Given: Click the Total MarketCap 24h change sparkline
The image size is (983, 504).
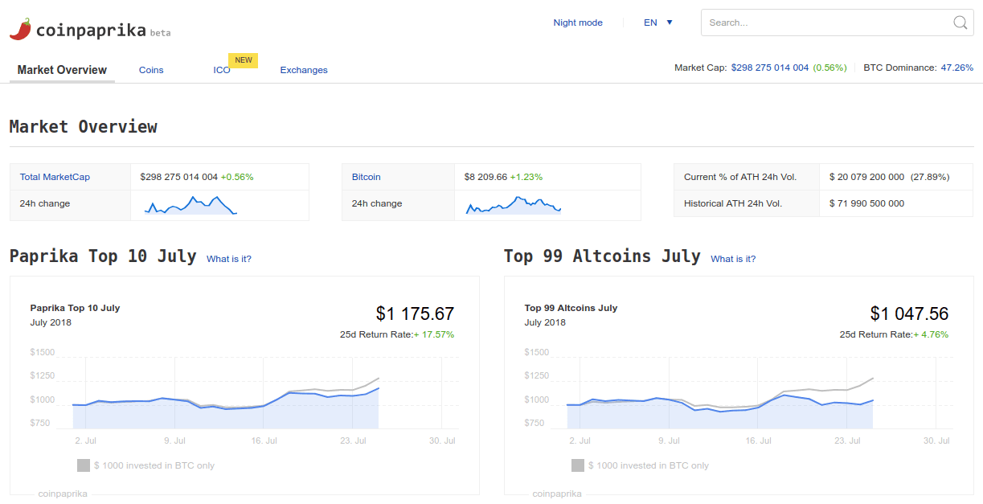Looking at the screenshot, I should pyautogui.click(x=190, y=205).
